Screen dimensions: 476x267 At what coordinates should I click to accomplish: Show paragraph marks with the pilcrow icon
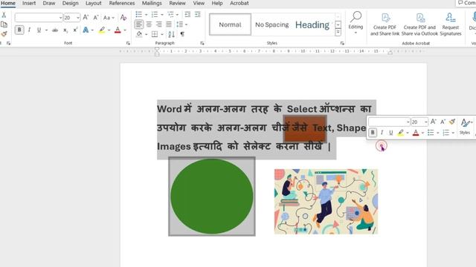pos(182,34)
